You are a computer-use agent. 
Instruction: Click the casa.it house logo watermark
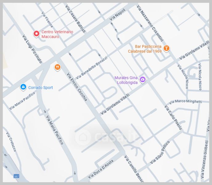tap(83, 136)
